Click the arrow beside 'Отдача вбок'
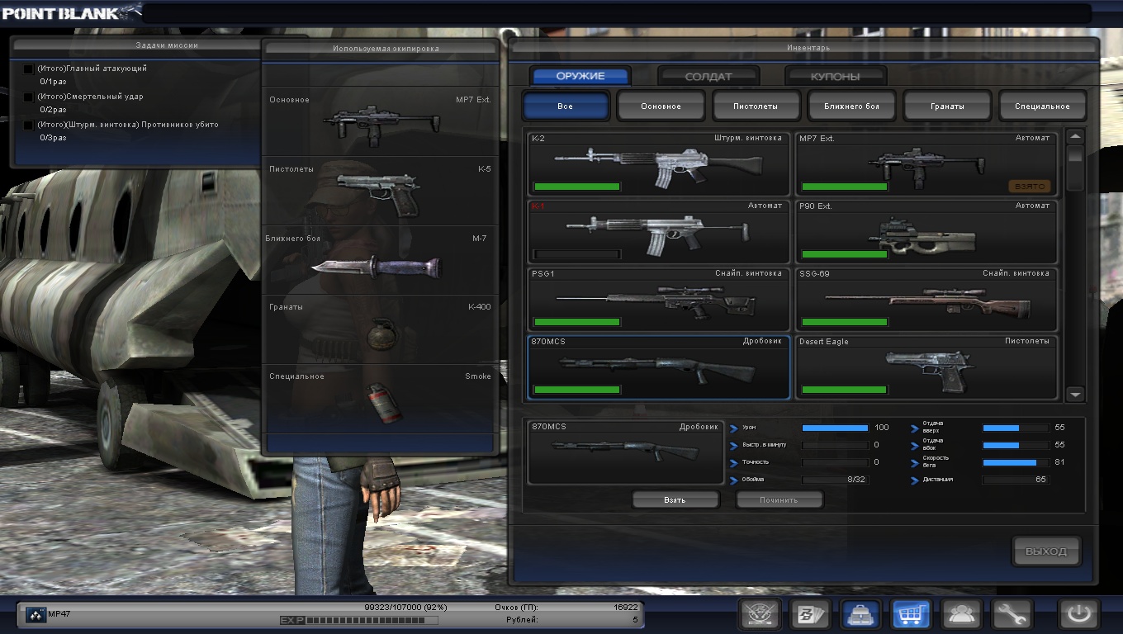This screenshot has width=1123, height=634. point(915,446)
